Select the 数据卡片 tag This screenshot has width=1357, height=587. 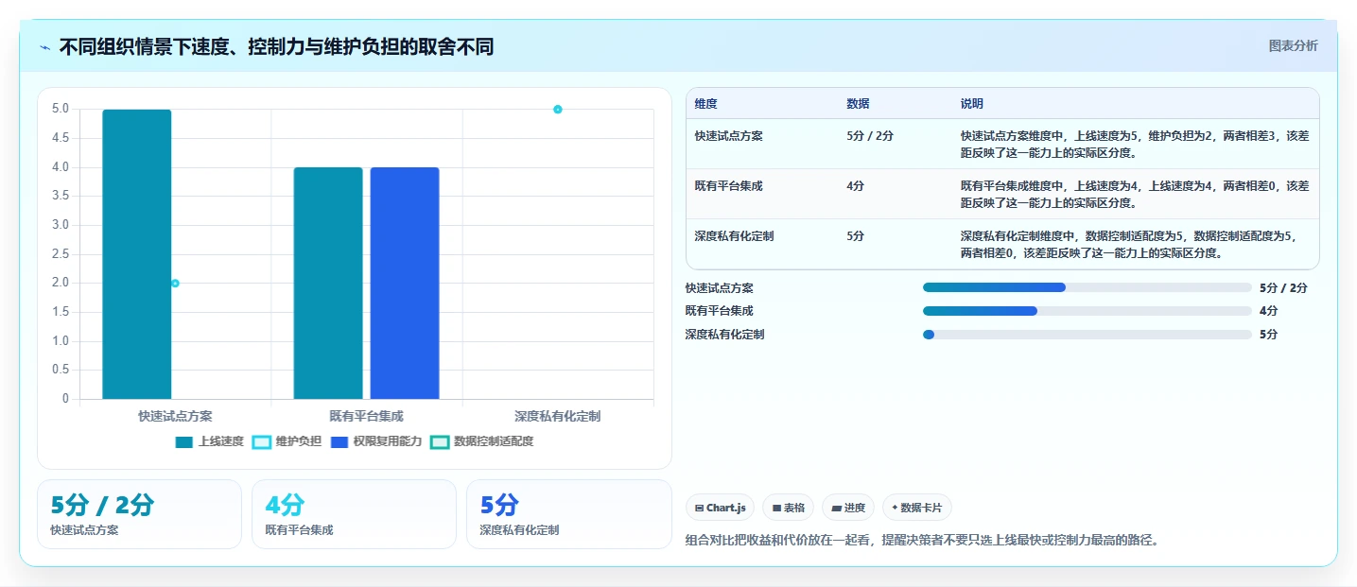(917, 508)
